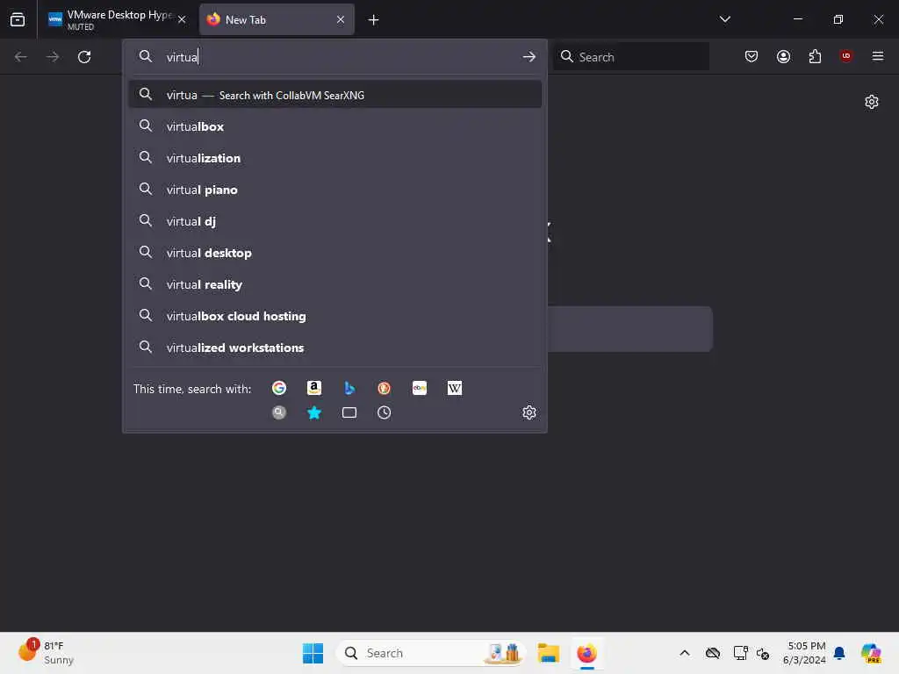
Task: Open the uBlock Origin extension icon
Action: coord(845,56)
